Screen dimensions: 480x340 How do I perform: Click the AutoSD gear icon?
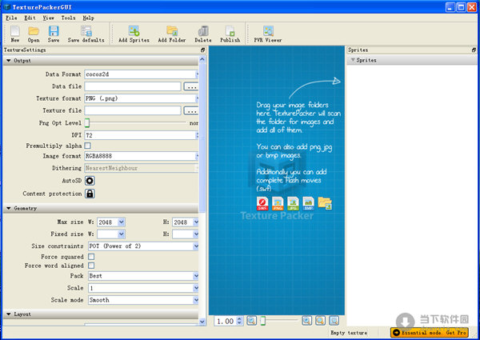coord(90,181)
